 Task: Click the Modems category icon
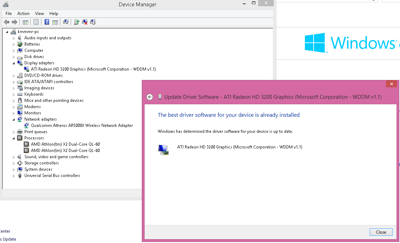tap(20, 107)
